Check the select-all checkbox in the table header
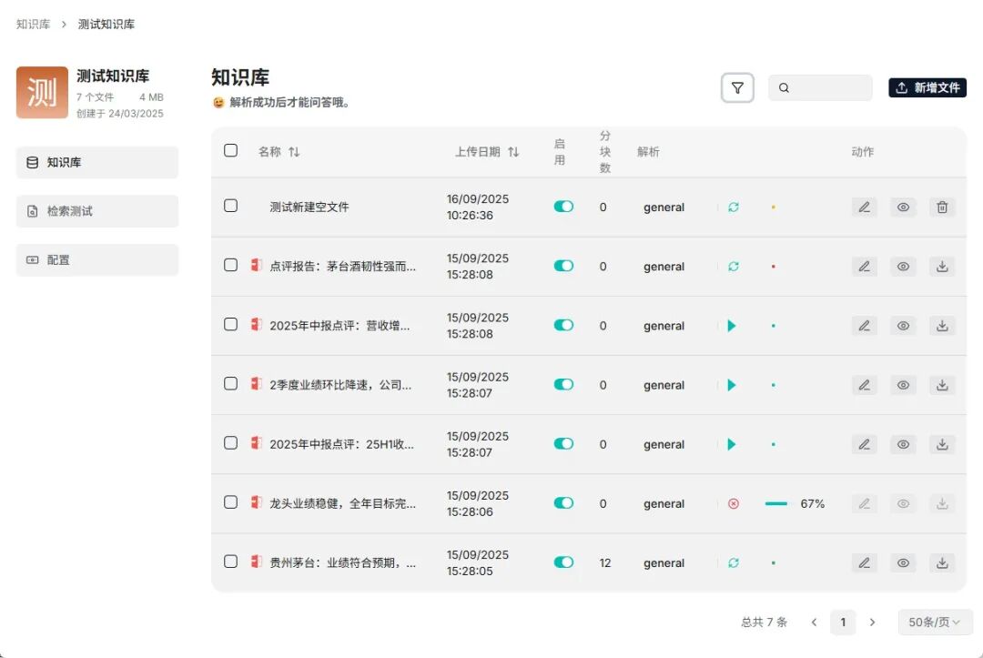The height and width of the screenshot is (658, 983). (230, 150)
